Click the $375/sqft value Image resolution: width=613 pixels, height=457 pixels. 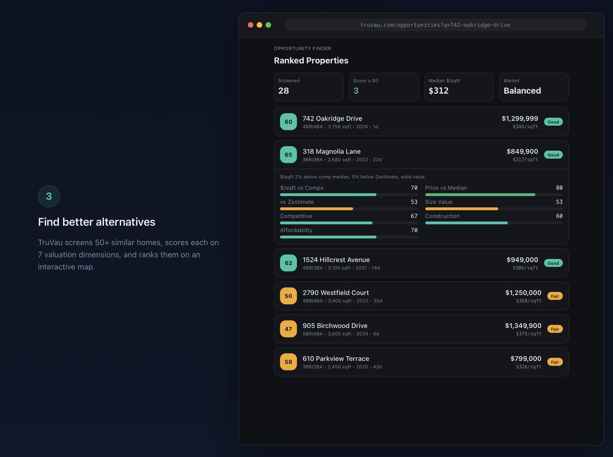[528, 334]
